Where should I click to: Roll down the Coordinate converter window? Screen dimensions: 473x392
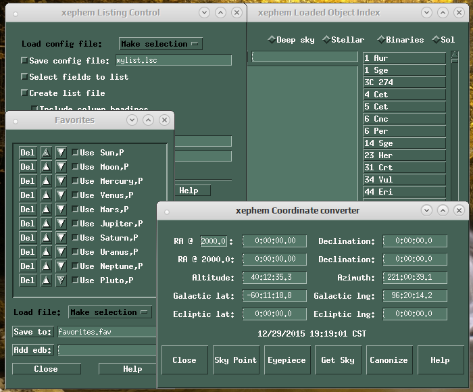tap(426, 210)
